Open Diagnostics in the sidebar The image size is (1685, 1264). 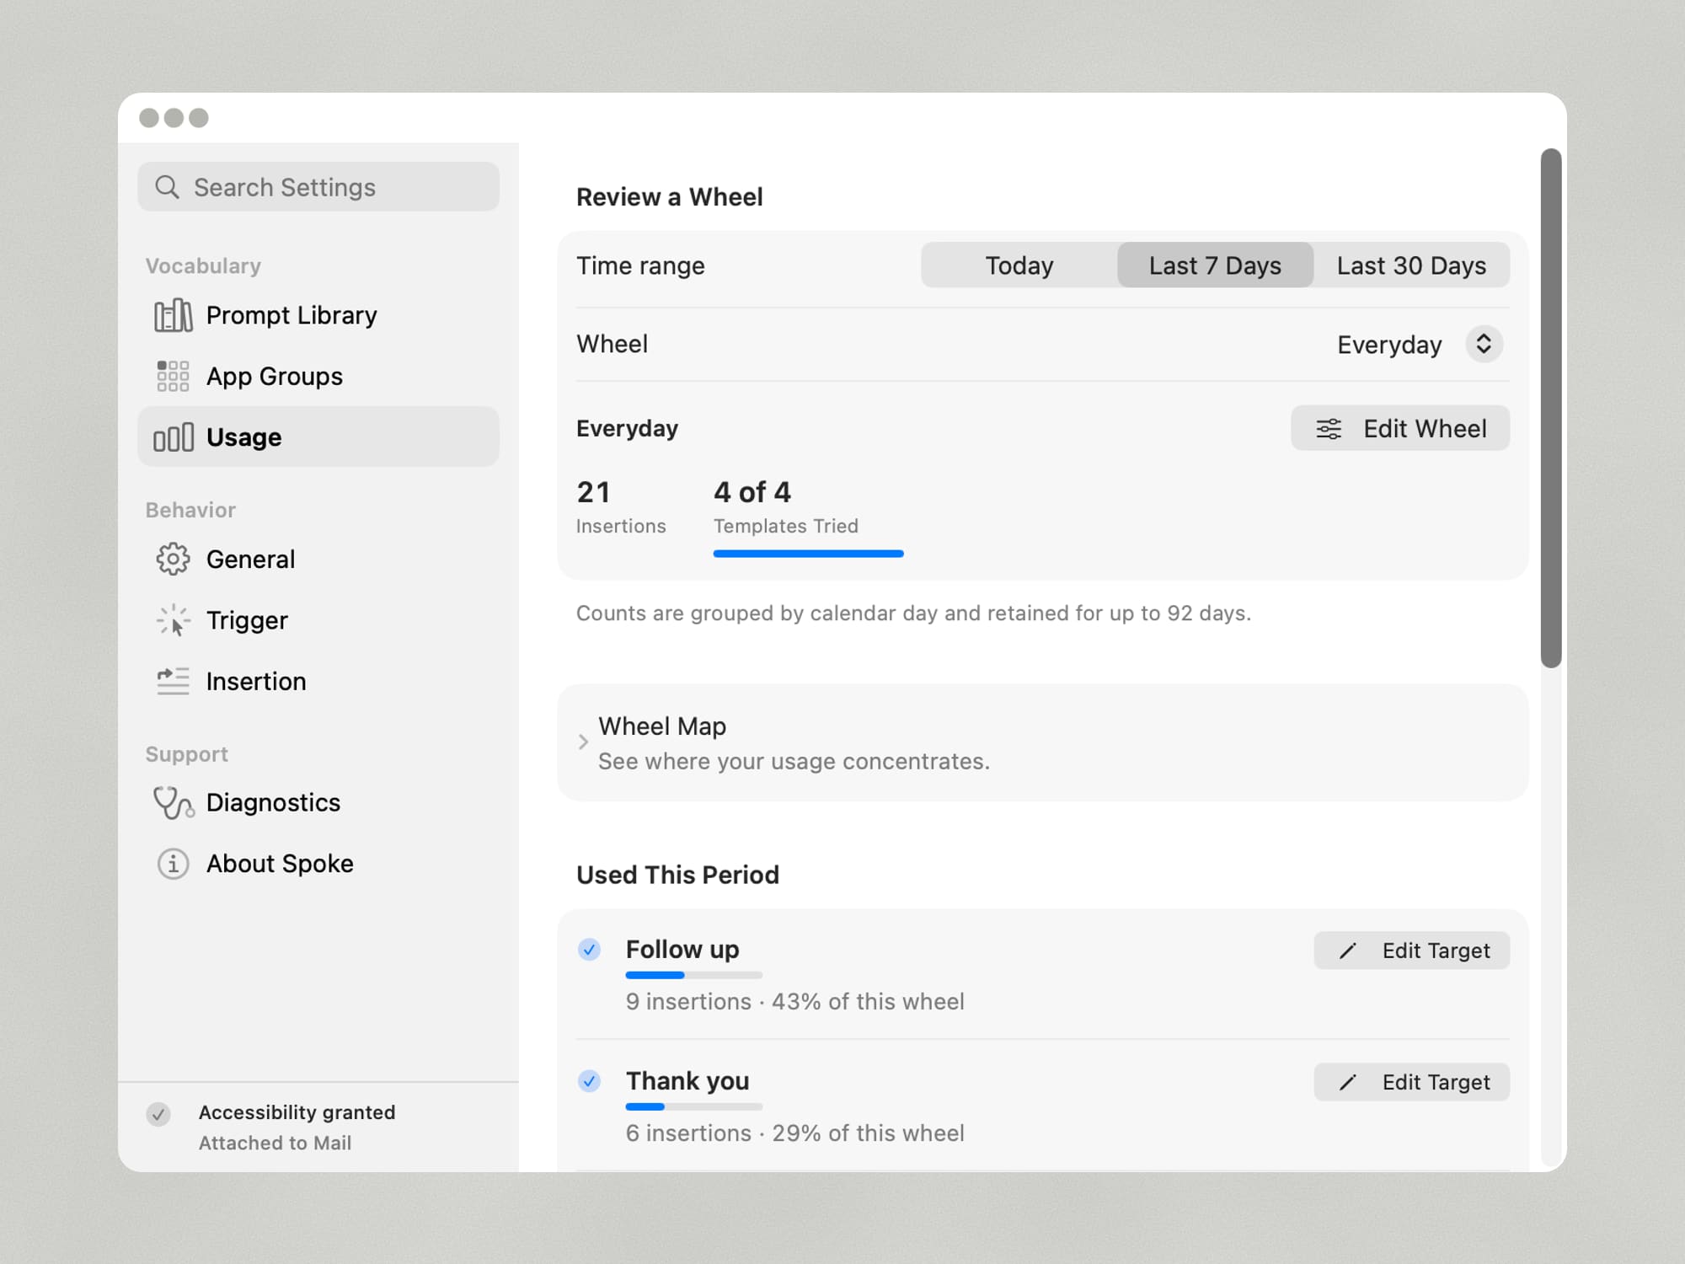pos(318,803)
